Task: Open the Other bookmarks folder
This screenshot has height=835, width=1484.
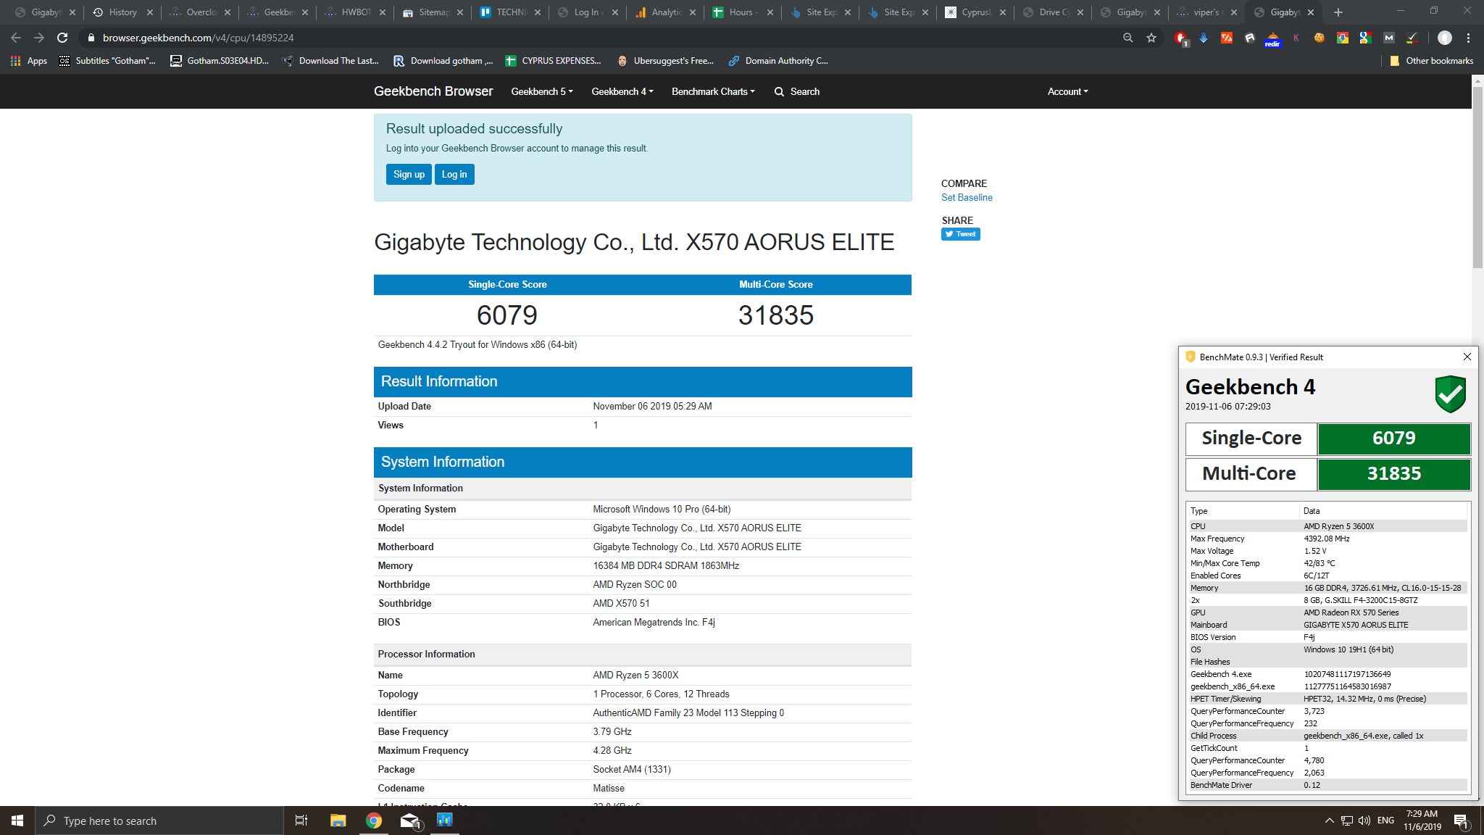Action: (x=1431, y=61)
